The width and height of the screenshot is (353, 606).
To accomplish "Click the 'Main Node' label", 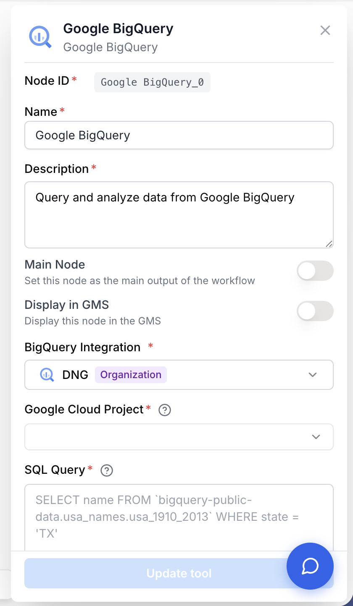I will [x=55, y=265].
